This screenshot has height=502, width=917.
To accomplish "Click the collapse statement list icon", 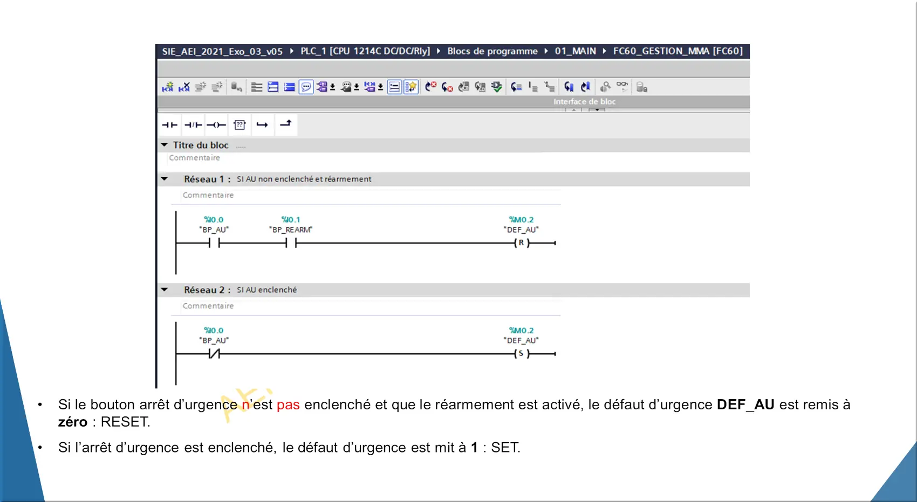I will [550, 87].
